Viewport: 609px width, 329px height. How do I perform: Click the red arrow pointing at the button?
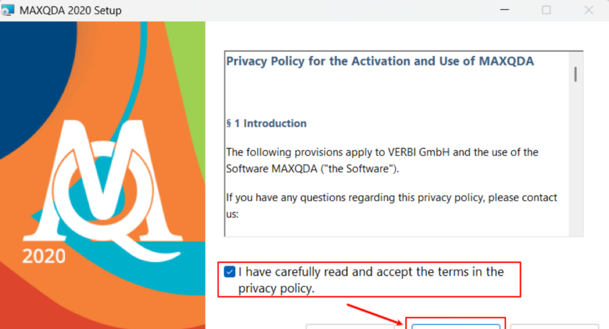pyautogui.click(x=376, y=314)
